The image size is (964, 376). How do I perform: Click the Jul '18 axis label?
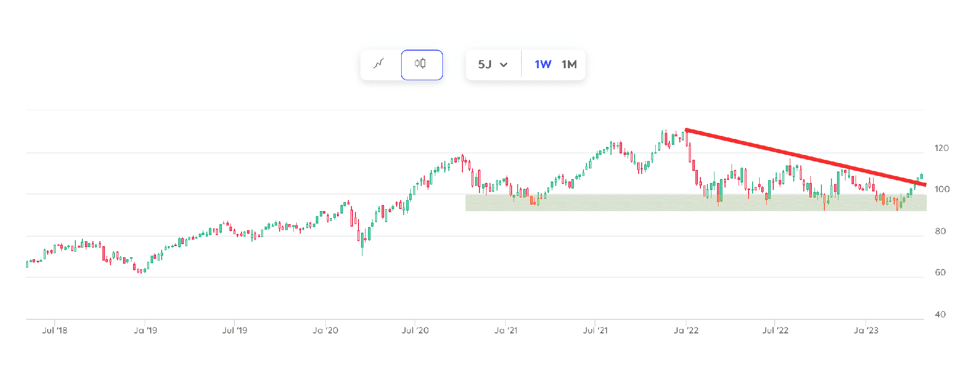coord(55,330)
